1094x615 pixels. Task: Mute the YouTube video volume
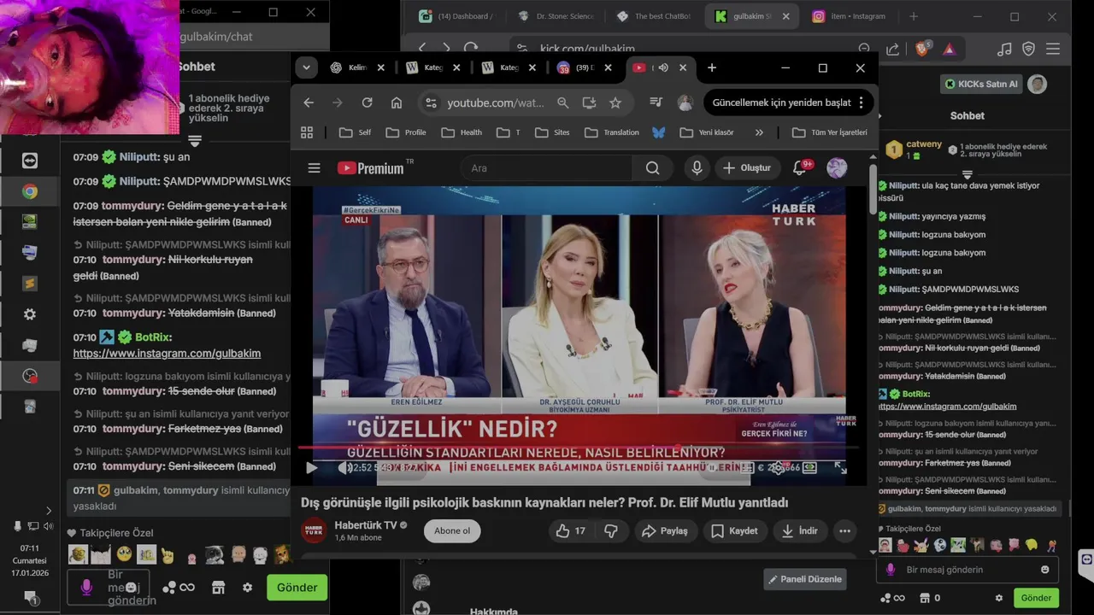point(344,467)
